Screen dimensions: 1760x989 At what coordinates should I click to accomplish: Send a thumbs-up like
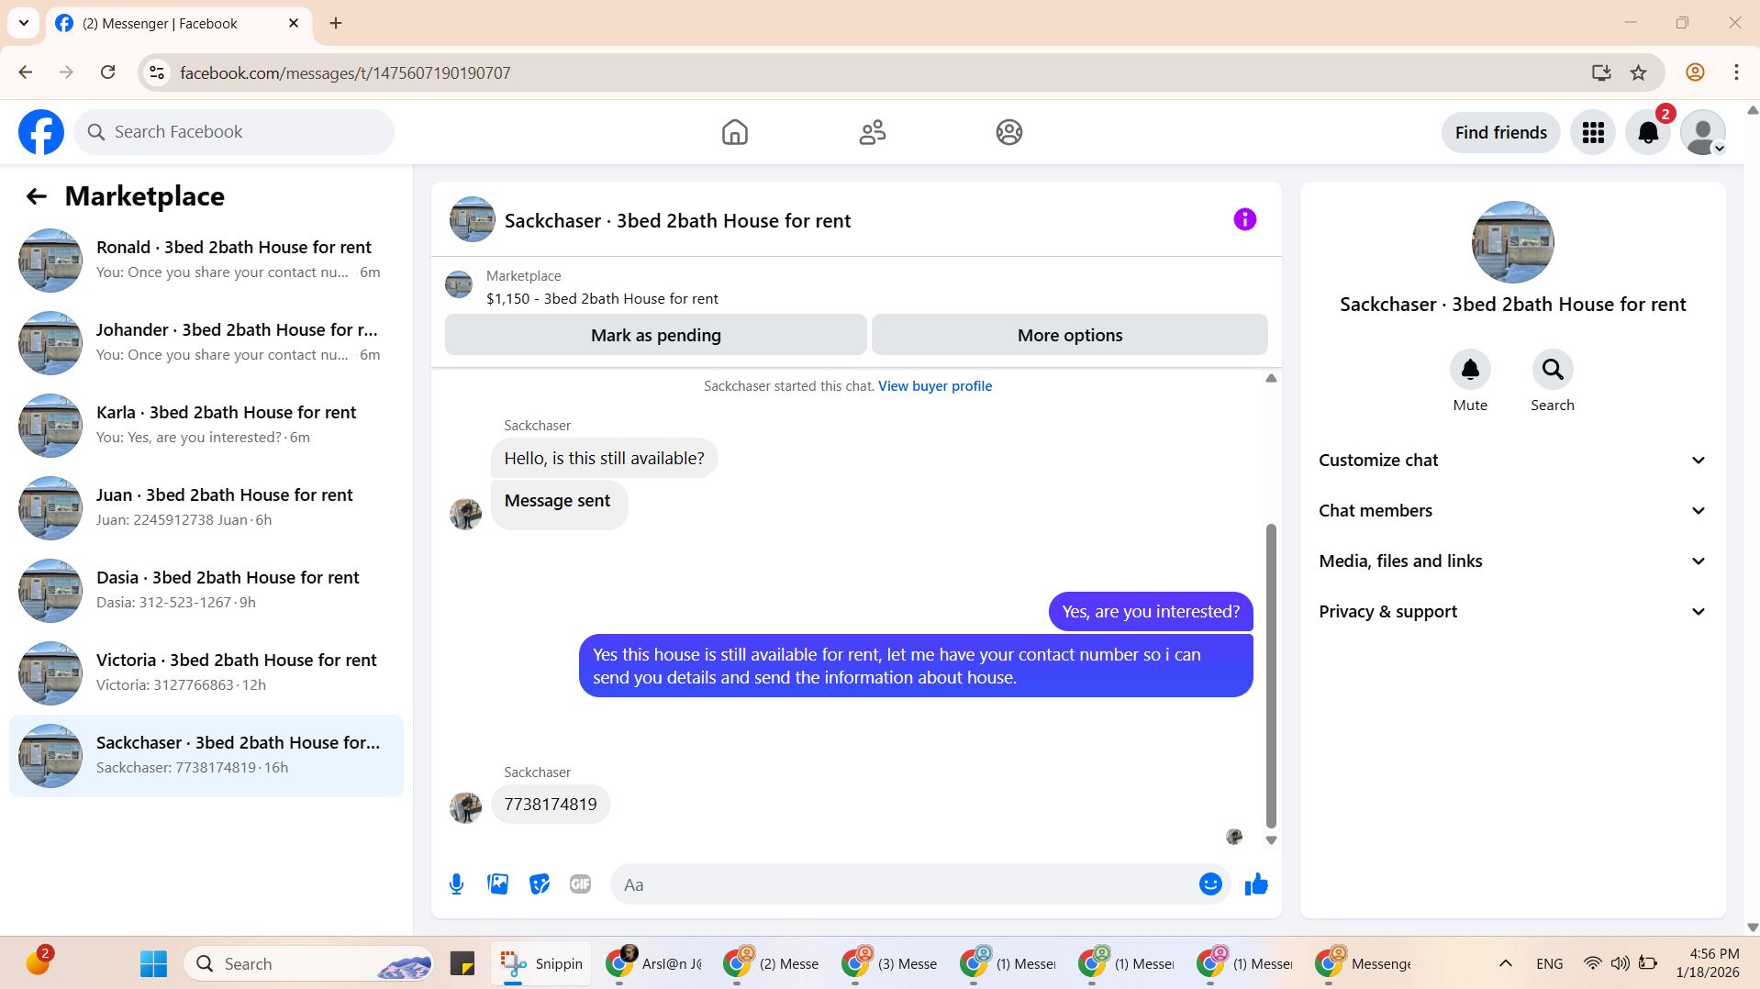[x=1255, y=884]
